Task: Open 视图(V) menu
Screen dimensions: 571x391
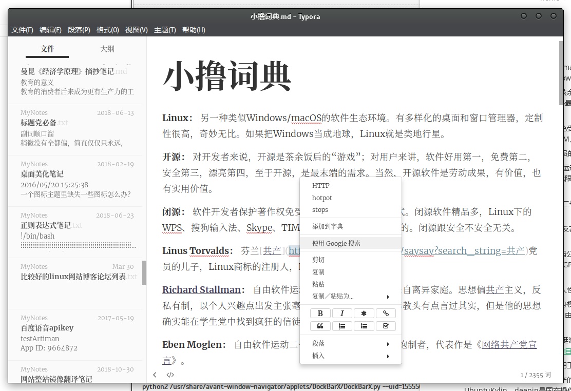Action: (136, 30)
